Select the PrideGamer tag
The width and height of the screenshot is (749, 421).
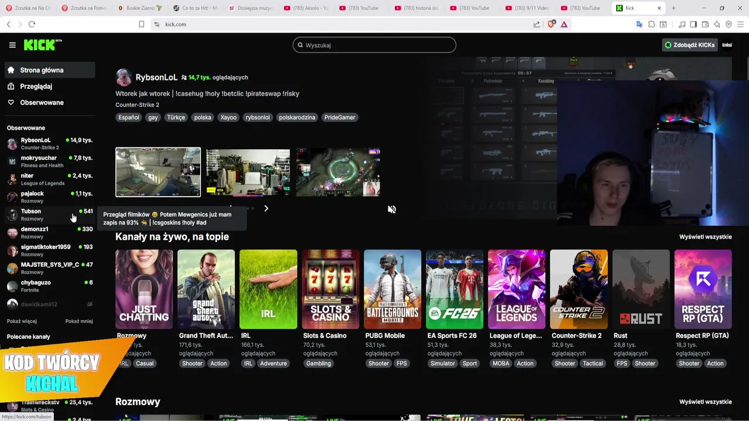(x=339, y=118)
